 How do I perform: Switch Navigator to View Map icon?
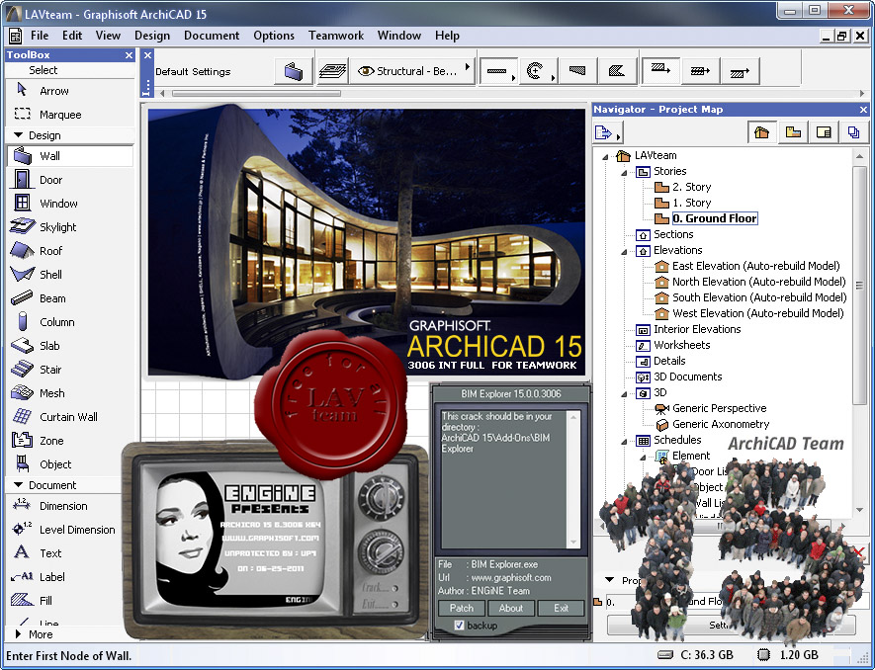point(793,132)
